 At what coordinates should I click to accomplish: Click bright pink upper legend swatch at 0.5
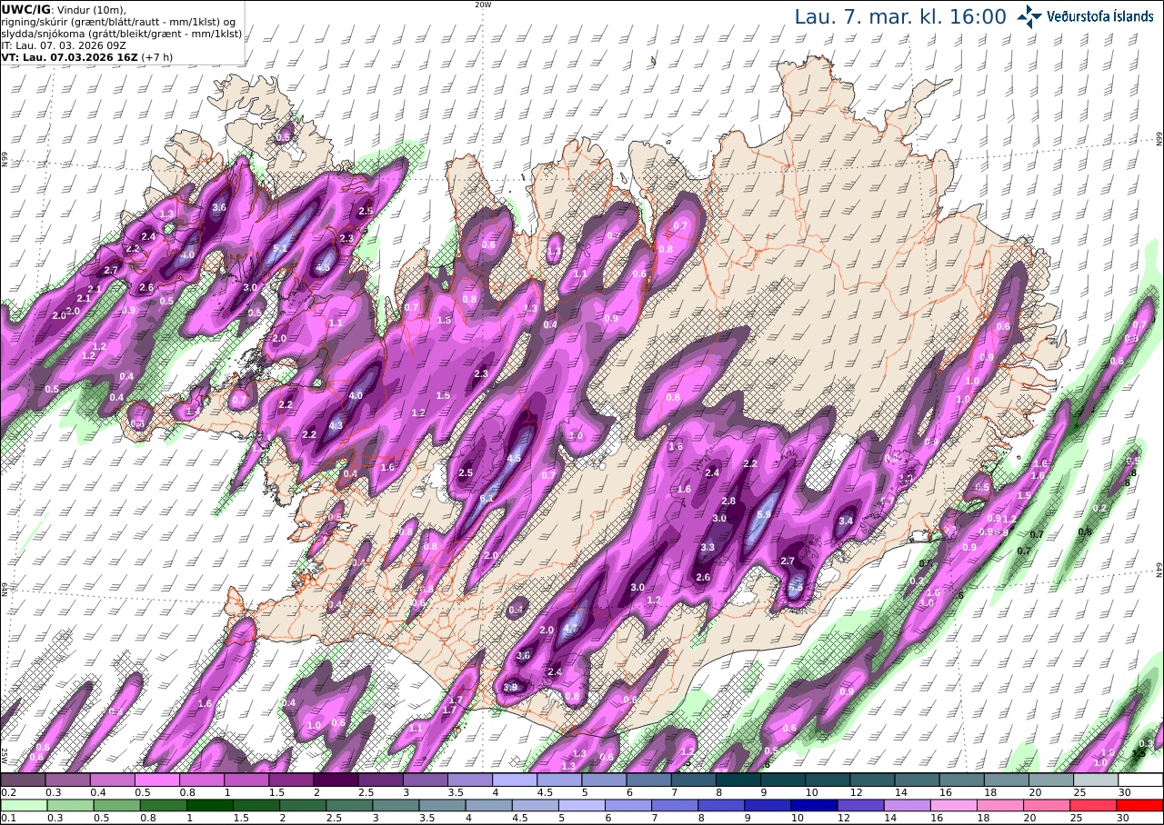(156, 780)
